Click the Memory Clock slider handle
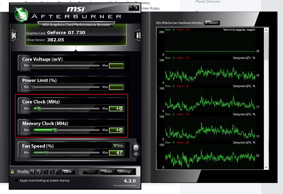This screenshot has height=194, width=283. [x=55, y=130]
